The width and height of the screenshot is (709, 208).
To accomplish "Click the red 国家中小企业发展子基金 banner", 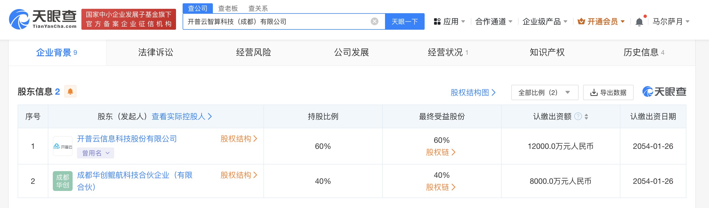I will coord(128,19).
